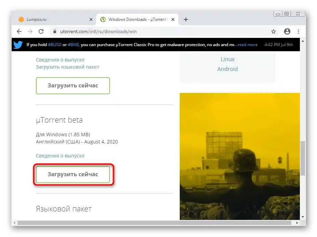Click the horizontal scrollbar left arrow

[14, 223]
